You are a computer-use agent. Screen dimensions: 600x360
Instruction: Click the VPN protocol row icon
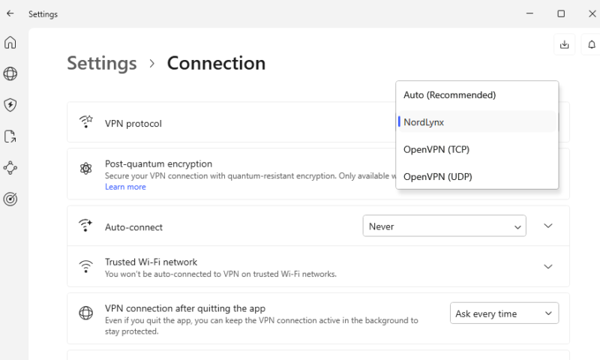pos(86,121)
